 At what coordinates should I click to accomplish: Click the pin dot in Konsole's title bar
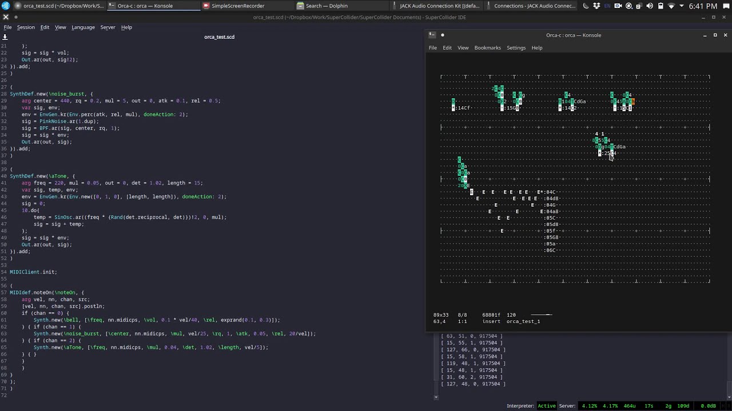coord(442,35)
